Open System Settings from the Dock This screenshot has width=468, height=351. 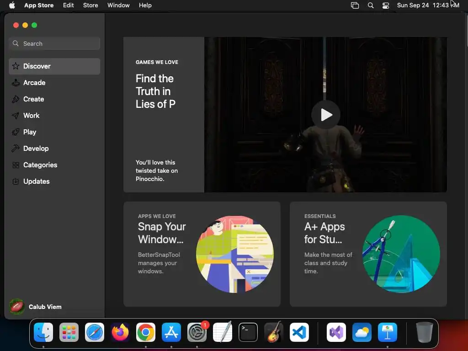[x=197, y=332]
